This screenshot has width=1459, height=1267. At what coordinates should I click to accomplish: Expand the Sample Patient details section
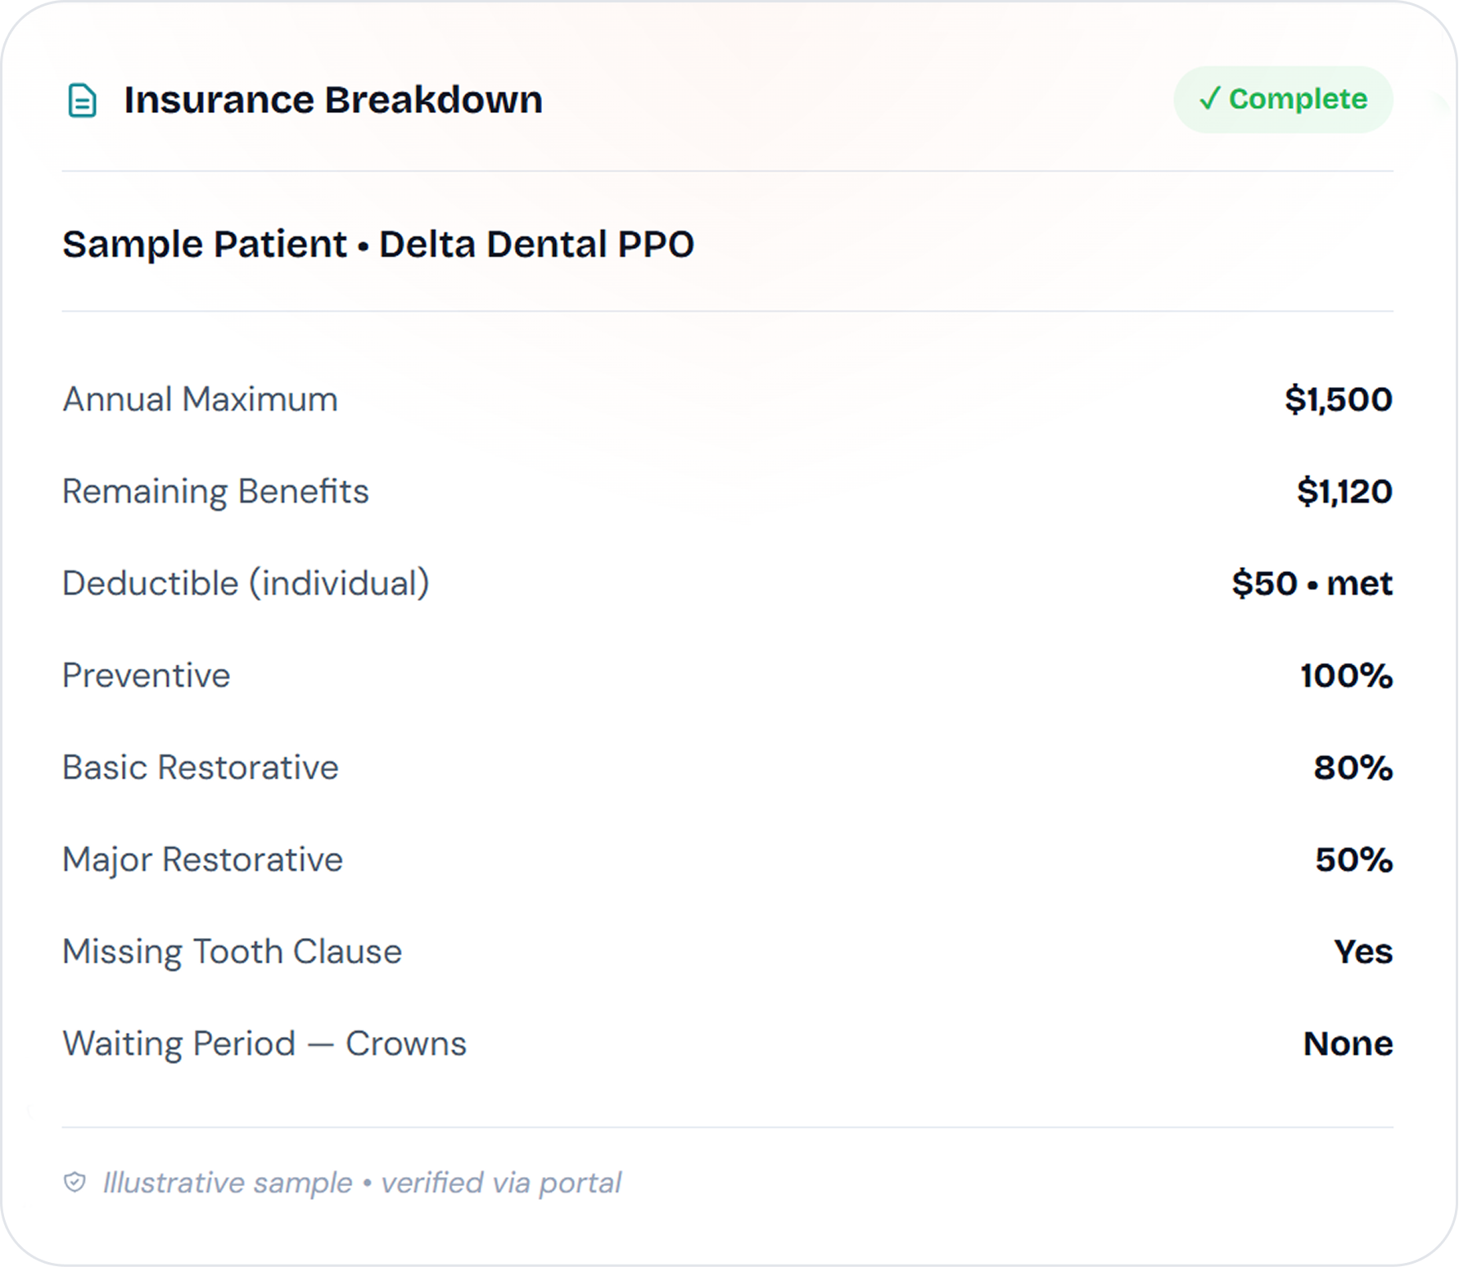[x=204, y=243]
